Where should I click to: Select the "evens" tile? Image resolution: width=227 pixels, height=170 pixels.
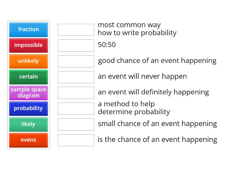point(28,140)
